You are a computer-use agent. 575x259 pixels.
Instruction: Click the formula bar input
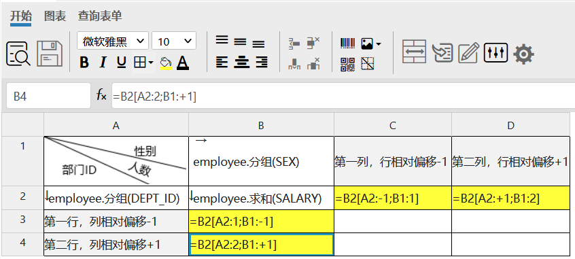(x=343, y=96)
